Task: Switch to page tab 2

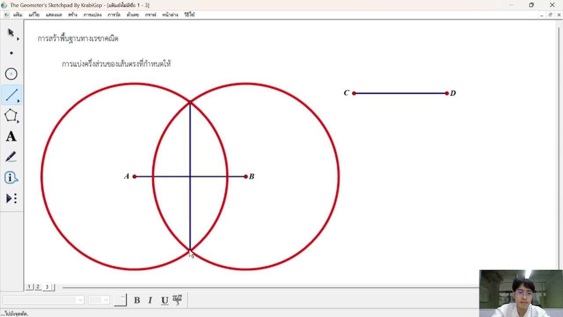Action: pyautogui.click(x=38, y=287)
